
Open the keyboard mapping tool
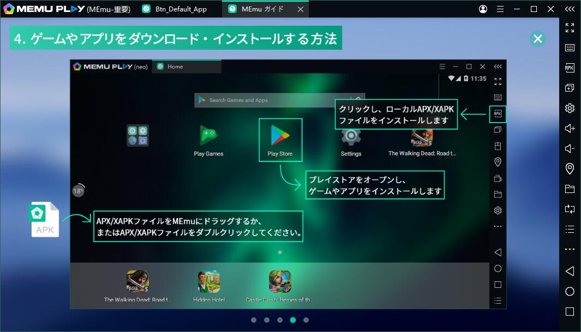tap(570, 48)
